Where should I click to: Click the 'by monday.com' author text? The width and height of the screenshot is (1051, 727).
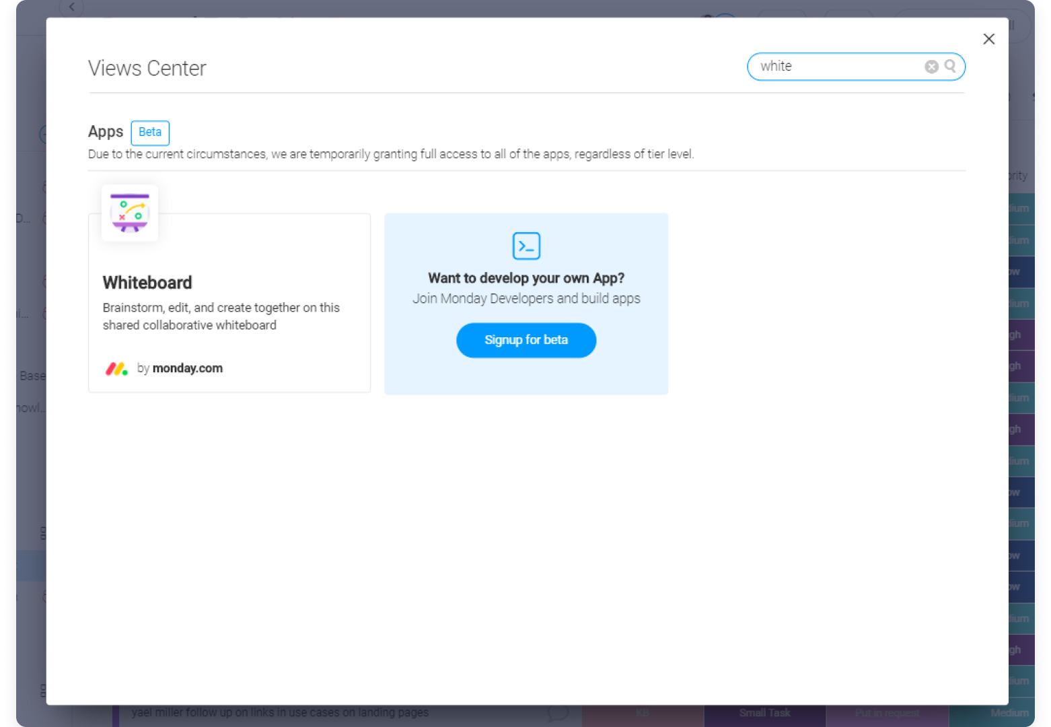click(180, 368)
